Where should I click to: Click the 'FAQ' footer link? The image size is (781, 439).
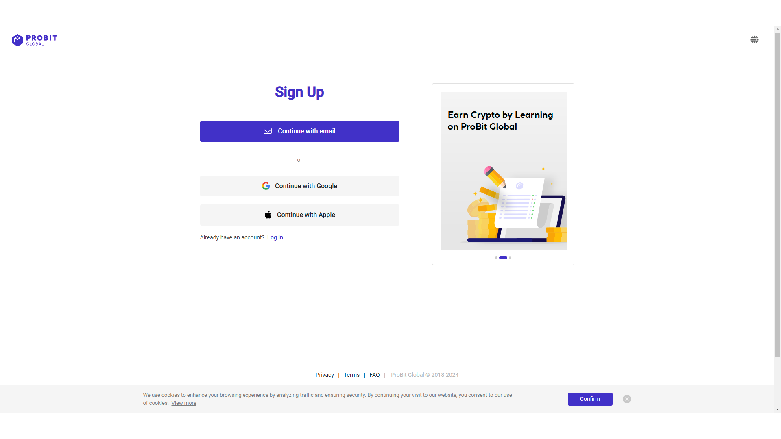tap(374, 375)
